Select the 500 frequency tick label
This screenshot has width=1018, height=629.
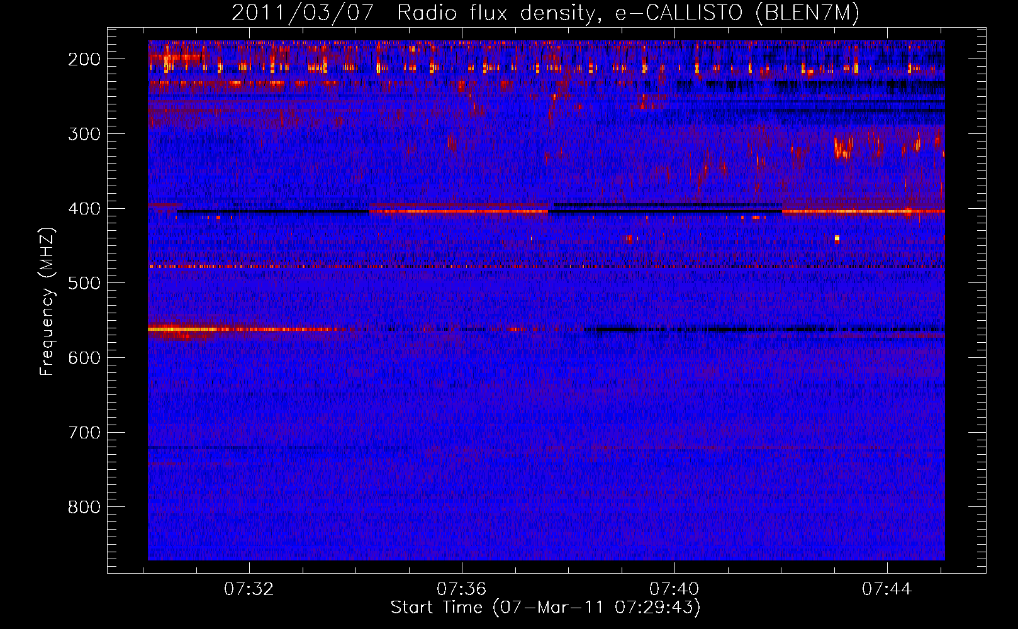(84, 283)
